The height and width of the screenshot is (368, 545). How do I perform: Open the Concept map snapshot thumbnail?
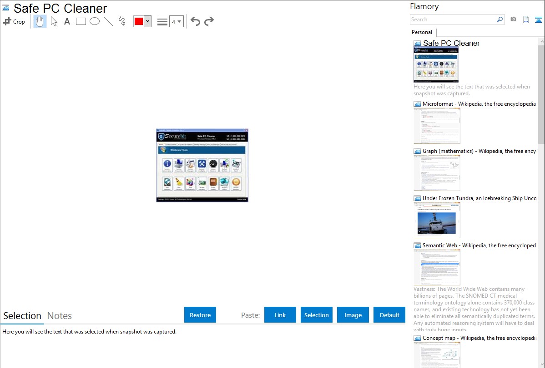[437, 355]
